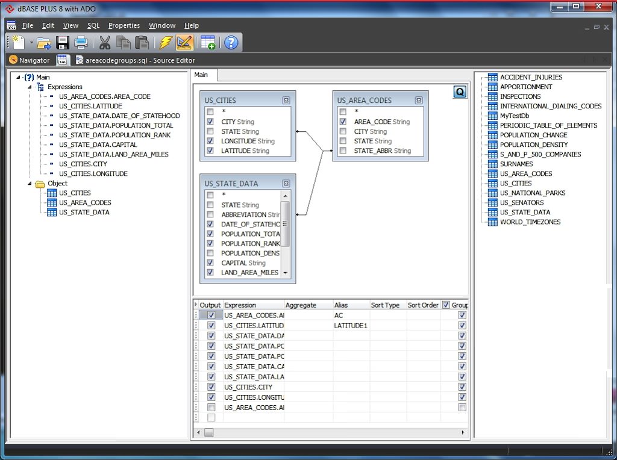Toggle the Group header checkbox
Screen dimensions: 617x460
(x=446, y=305)
